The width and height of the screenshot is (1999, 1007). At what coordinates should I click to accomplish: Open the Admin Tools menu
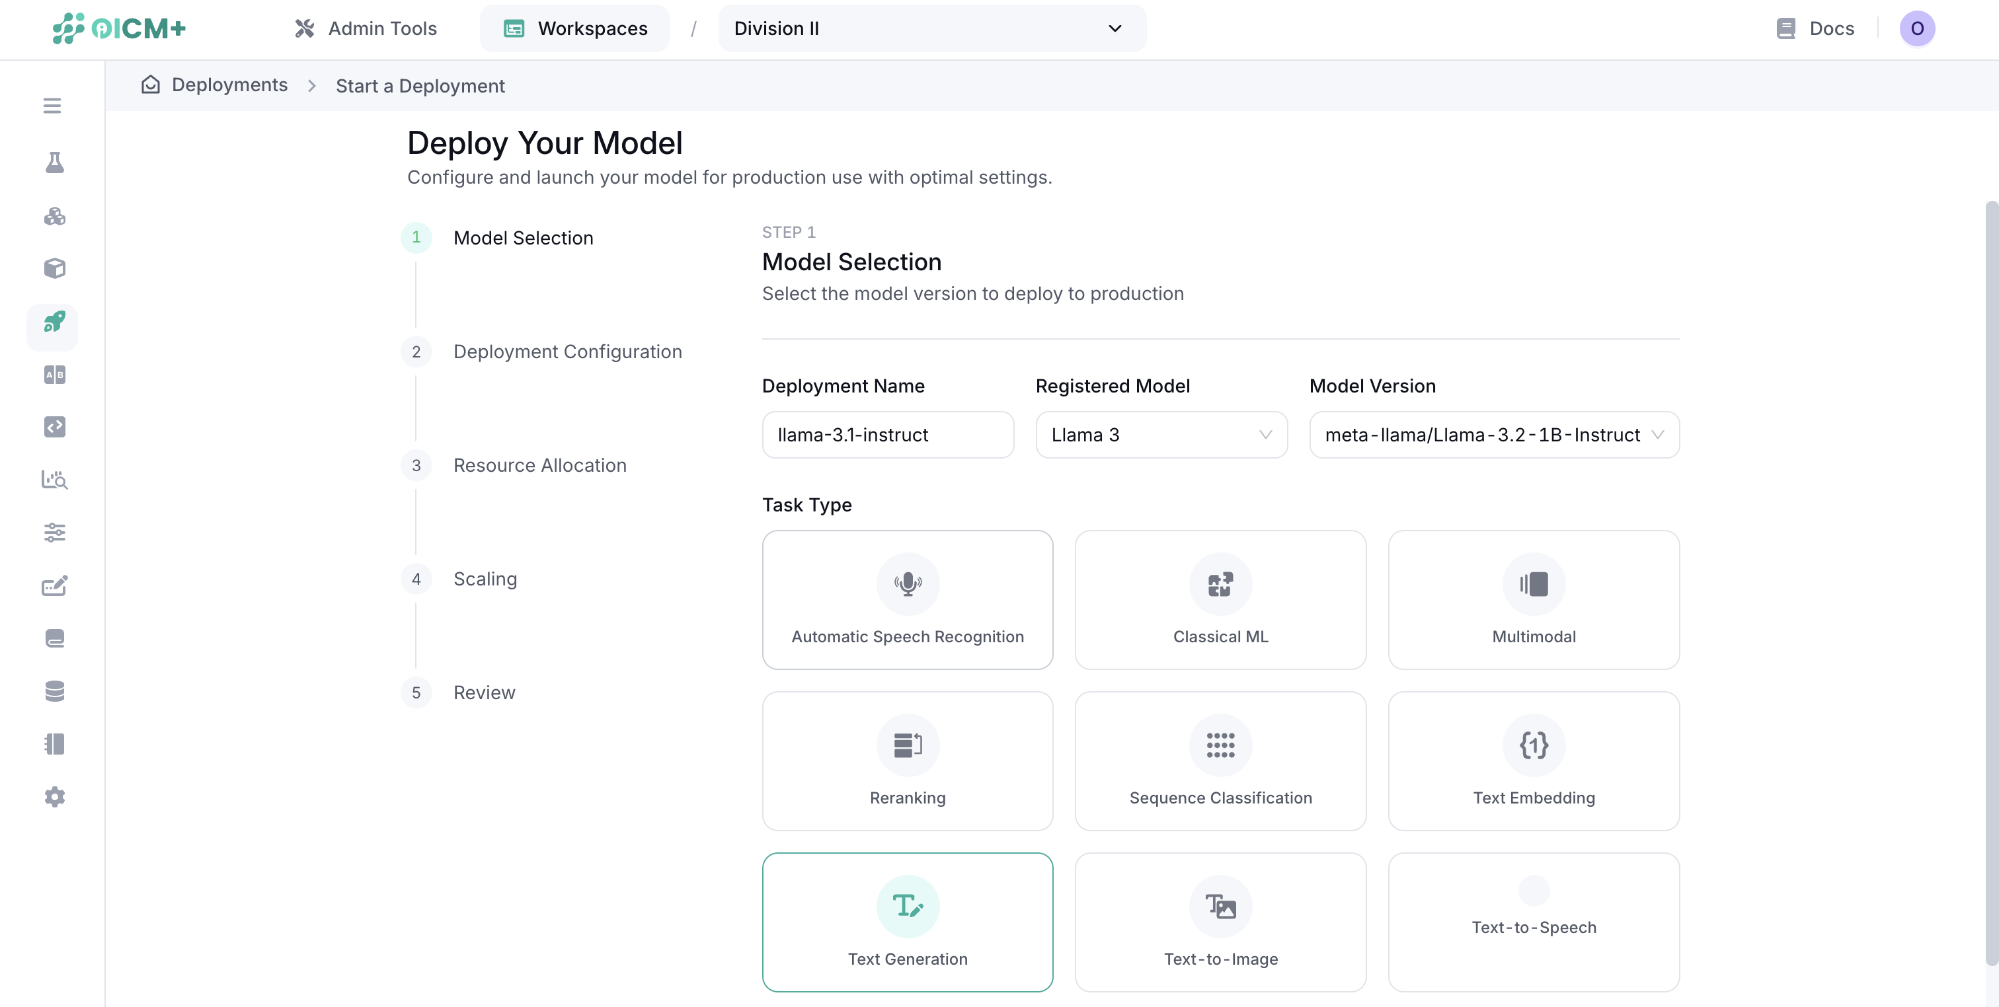point(366,28)
